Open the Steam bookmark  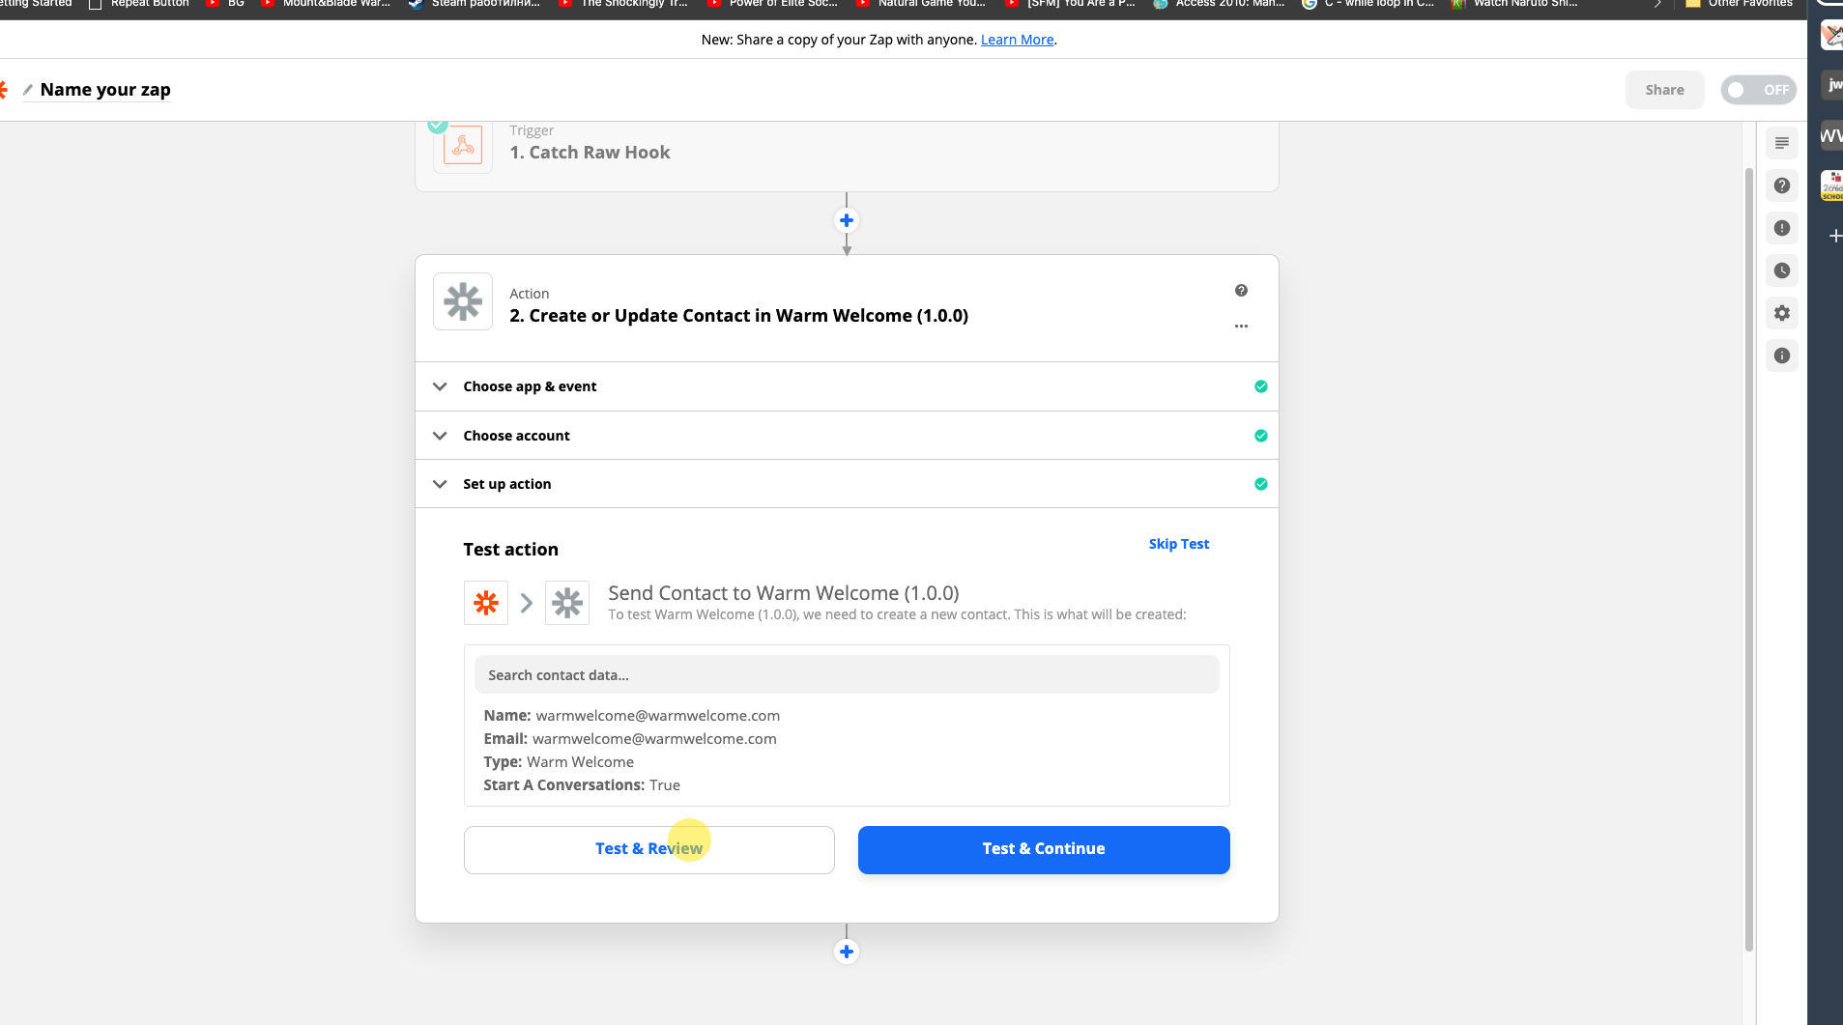(475, 4)
